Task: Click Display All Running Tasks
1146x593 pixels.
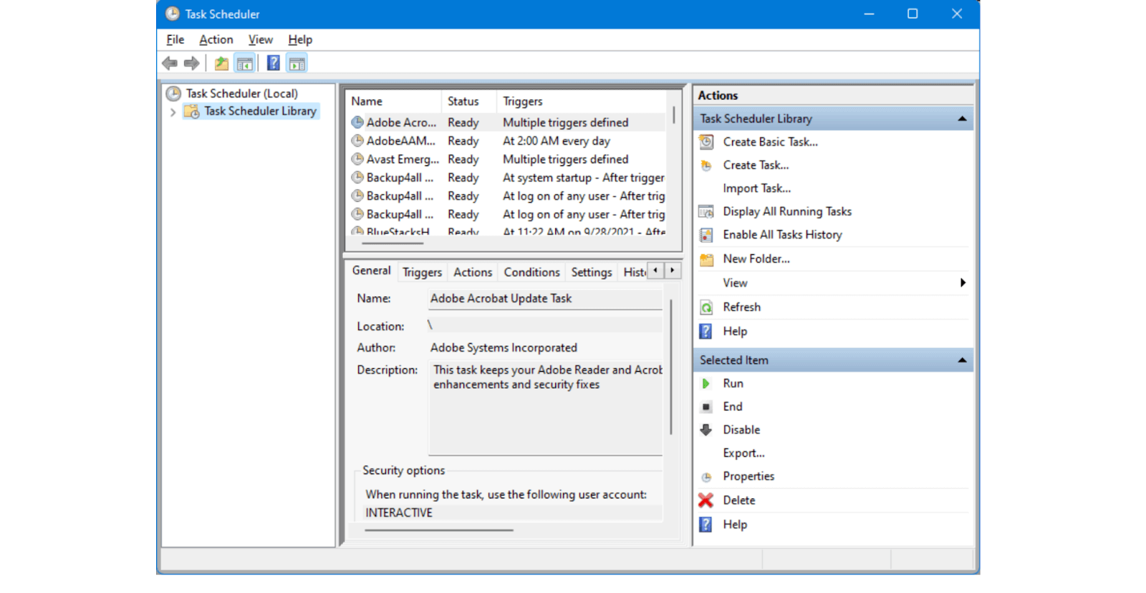Action: coord(786,211)
